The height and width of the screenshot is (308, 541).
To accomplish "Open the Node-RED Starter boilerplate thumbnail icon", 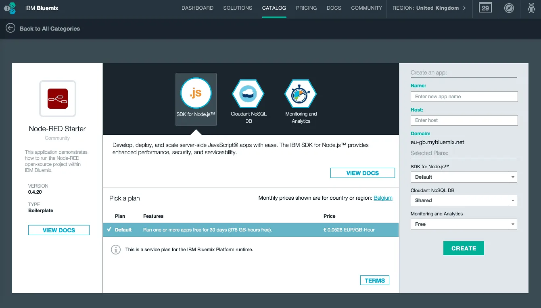I will coord(57,98).
